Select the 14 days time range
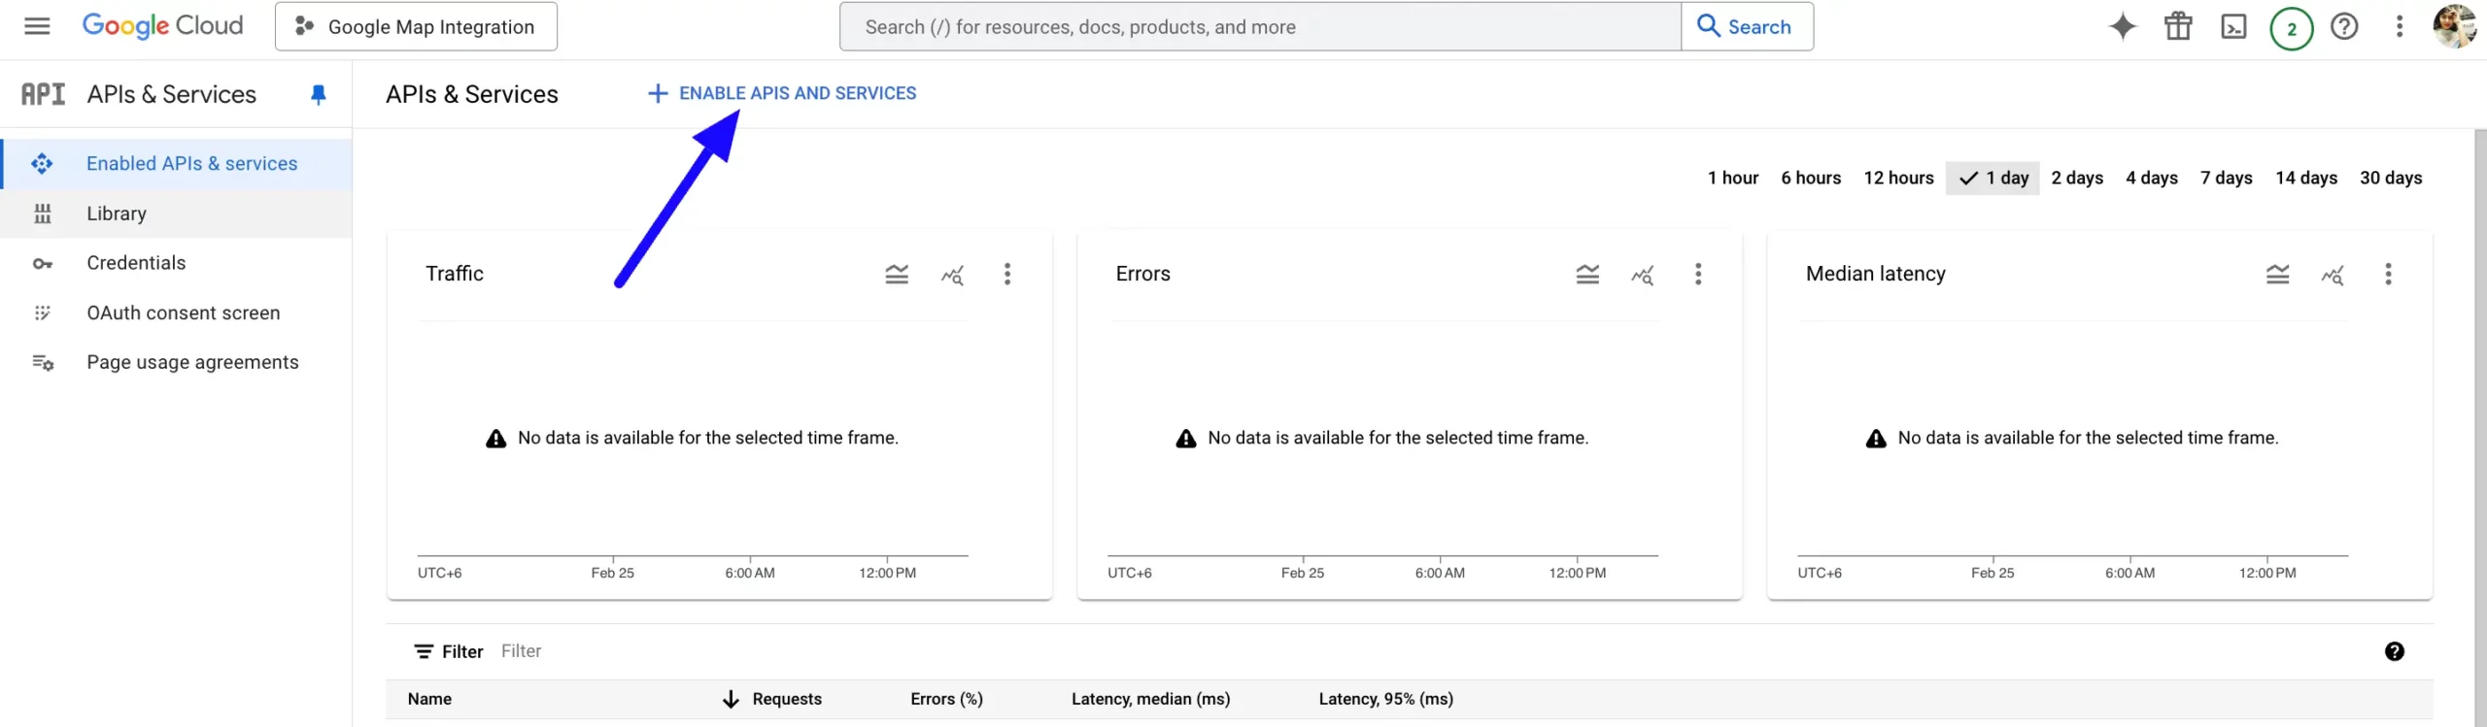2487x727 pixels. click(x=2306, y=178)
